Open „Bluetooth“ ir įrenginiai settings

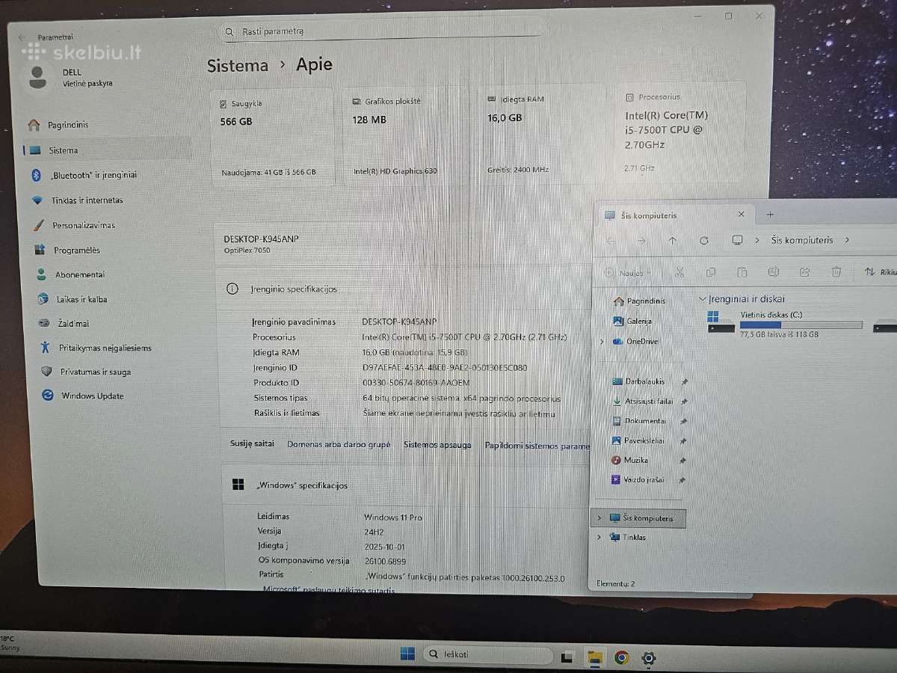(84, 175)
